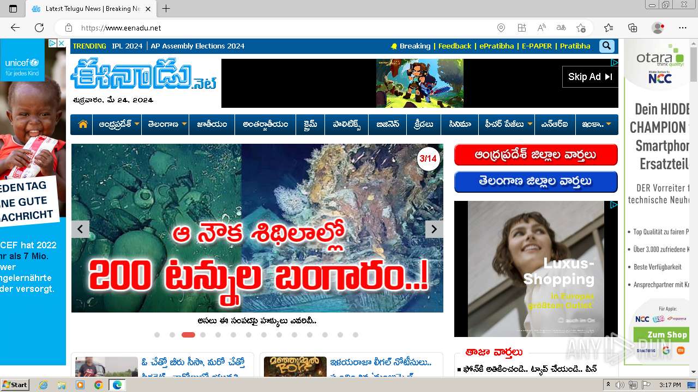Open the 200 tons gold headline slide
698x392 pixels.
[x=257, y=228]
